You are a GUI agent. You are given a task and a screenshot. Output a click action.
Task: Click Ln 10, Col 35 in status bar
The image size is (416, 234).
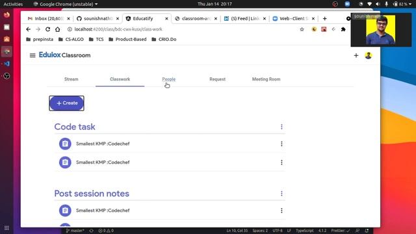(x=237, y=231)
